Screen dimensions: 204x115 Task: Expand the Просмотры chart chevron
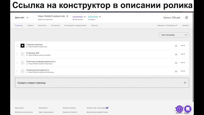(85, 17)
